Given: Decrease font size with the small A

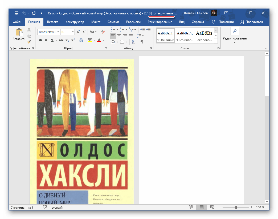Looking at the screenshot, I should [x=84, y=32].
